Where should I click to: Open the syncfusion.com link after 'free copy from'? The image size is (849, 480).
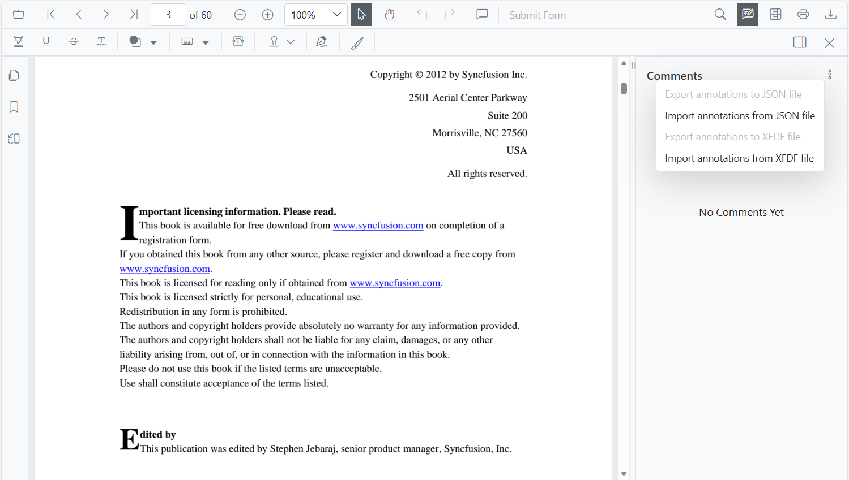tap(165, 269)
